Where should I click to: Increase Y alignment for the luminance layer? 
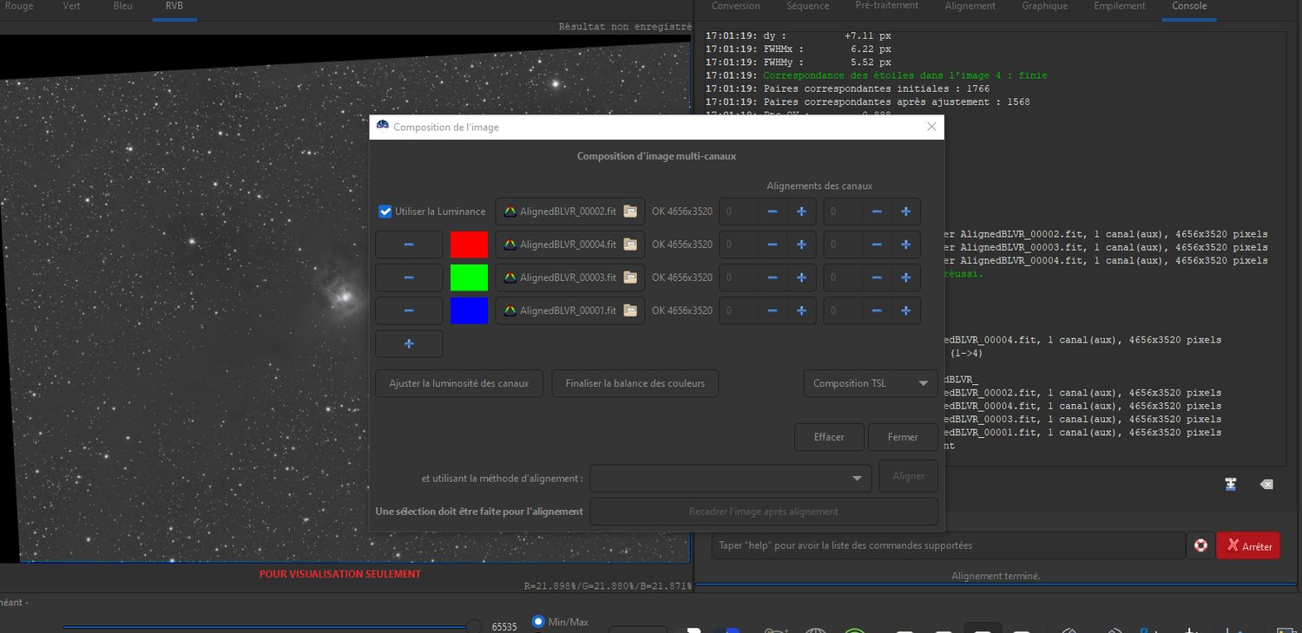905,212
